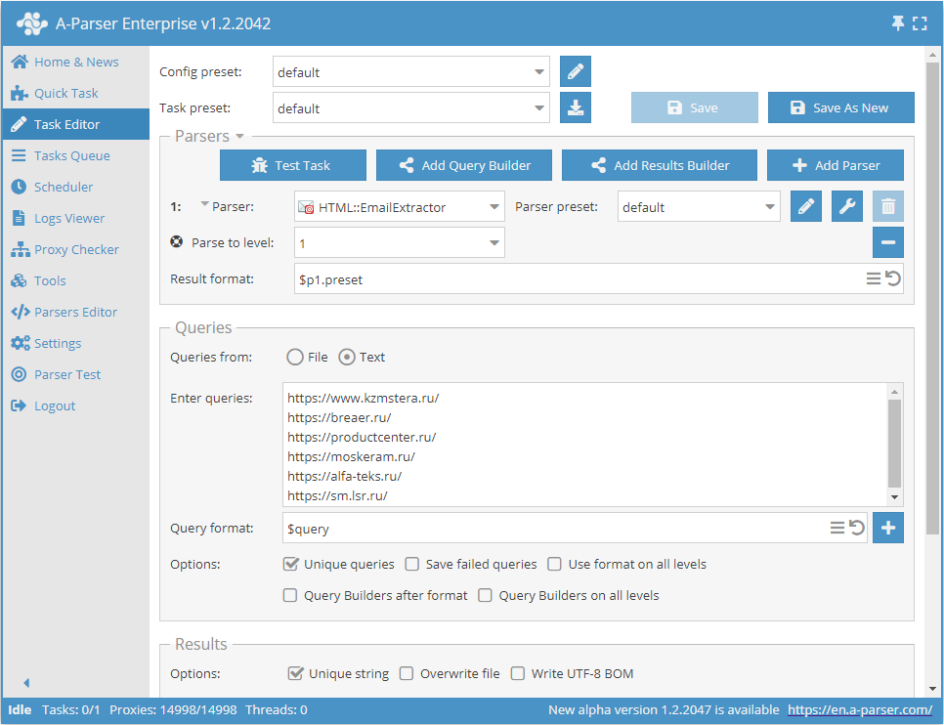Select the File radio button for queries

click(295, 358)
